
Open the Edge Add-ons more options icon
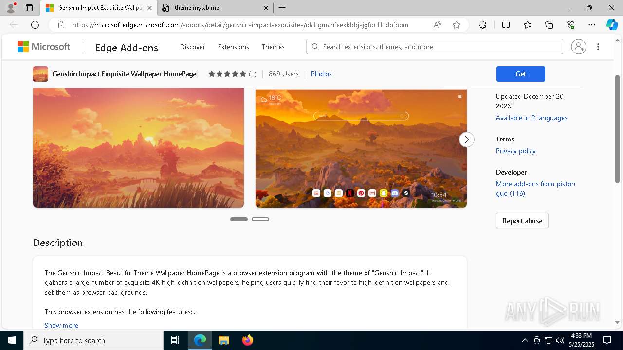point(598,47)
